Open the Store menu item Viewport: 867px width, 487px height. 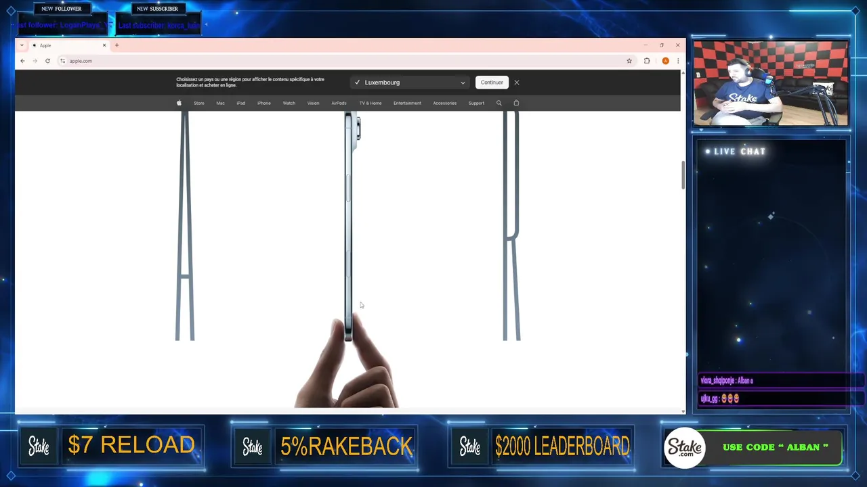click(199, 103)
